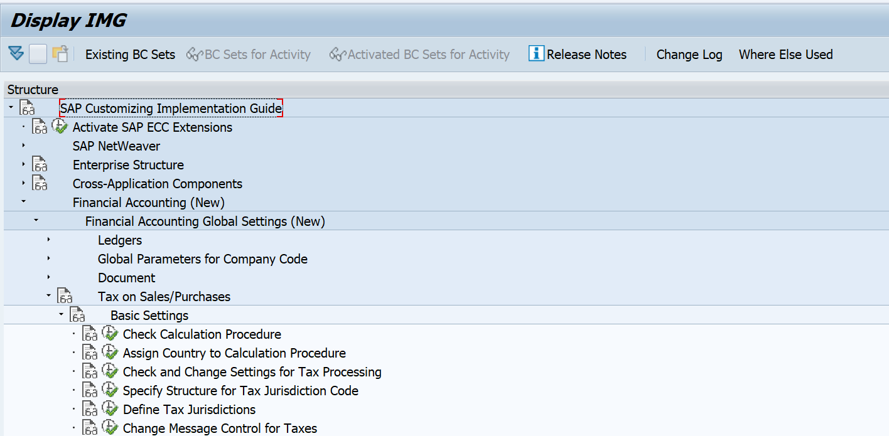Expand the Enterprise Structure node

point(23,164)
